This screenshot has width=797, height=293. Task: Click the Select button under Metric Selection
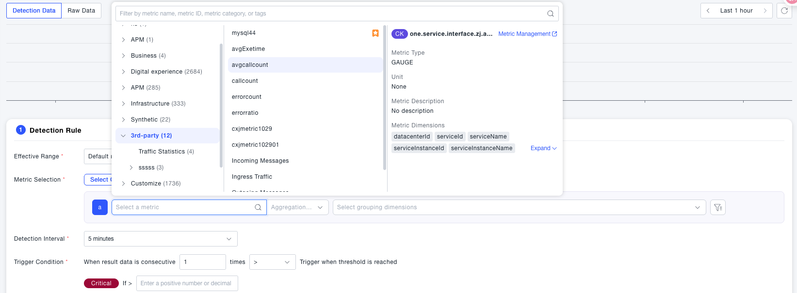(98, 180)
